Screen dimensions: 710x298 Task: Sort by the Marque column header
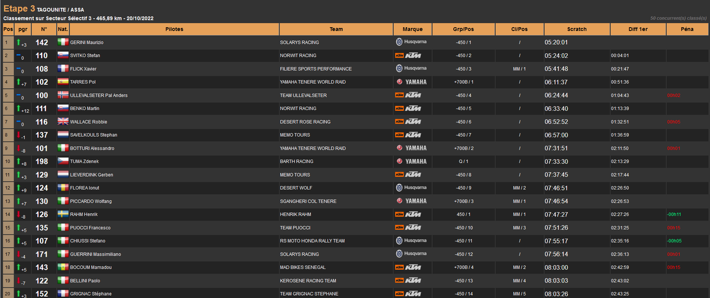point(413,29)
